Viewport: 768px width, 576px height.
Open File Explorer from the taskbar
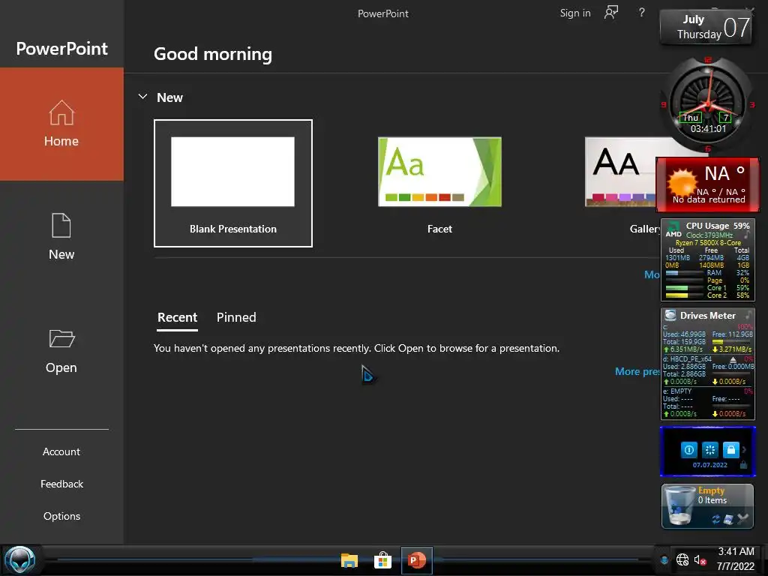(x=349, y=560)
